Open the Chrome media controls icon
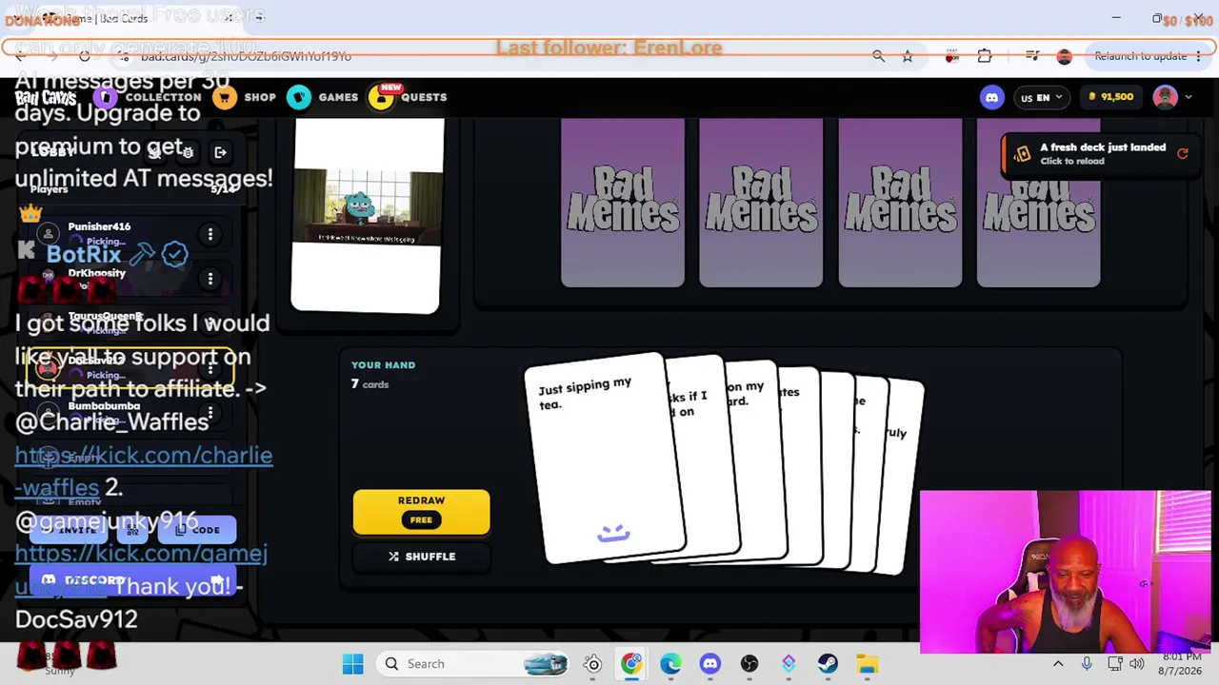This screenshot has height=685, width=1219. click(1032, 56)
